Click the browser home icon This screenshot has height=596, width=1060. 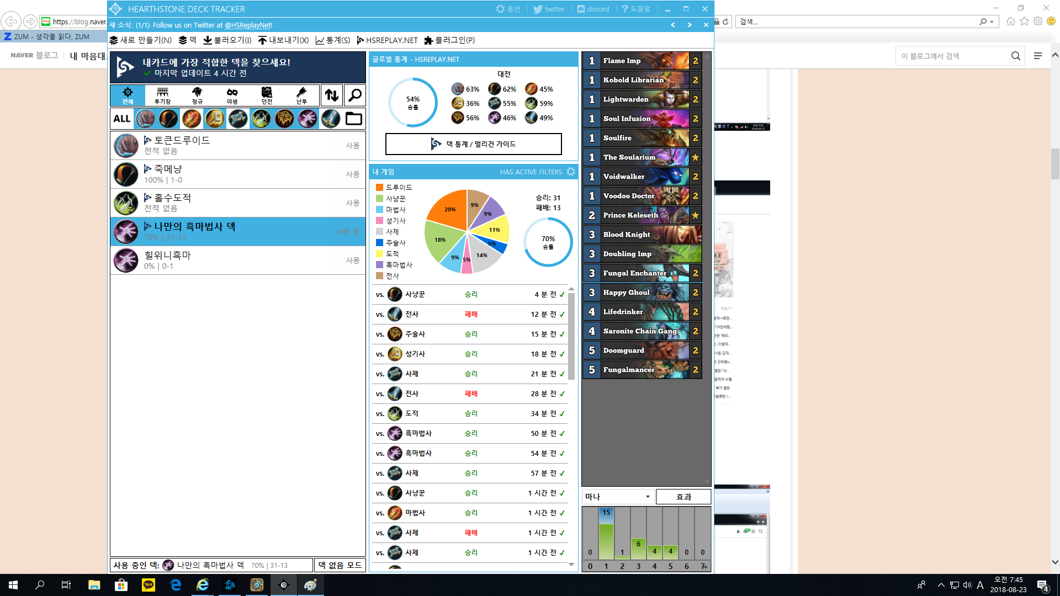click(1010, 22)
